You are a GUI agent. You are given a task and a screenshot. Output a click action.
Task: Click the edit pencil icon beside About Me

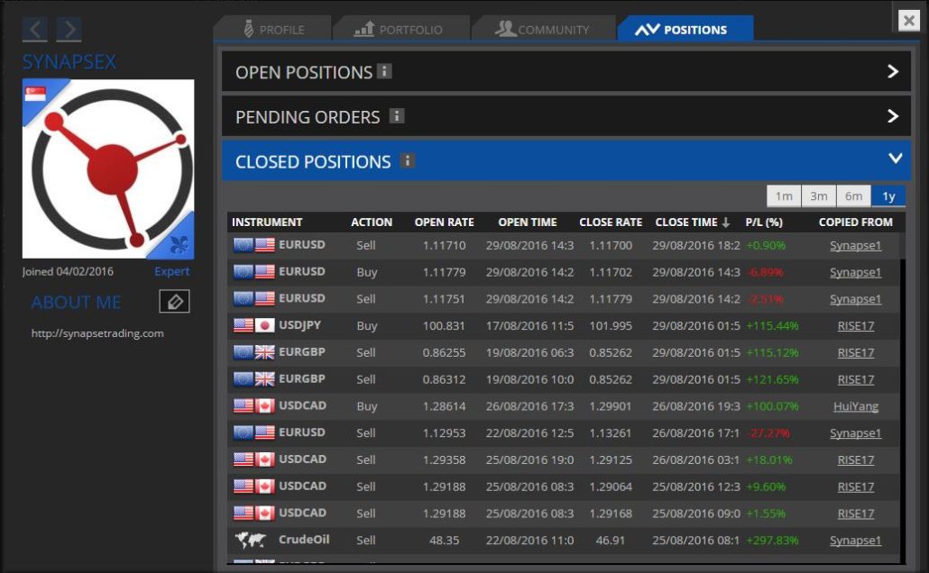pyautogui.click(x=174, y=302)
